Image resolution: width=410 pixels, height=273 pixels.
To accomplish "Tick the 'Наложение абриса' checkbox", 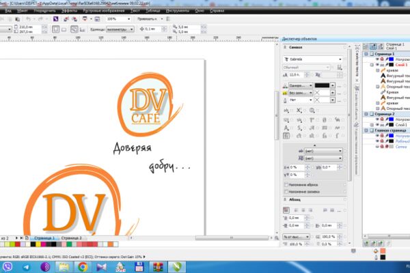I will (286, 185).
